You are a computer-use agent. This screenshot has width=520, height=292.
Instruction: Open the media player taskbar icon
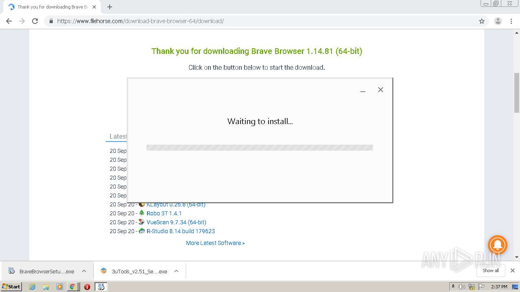(59, 287)
